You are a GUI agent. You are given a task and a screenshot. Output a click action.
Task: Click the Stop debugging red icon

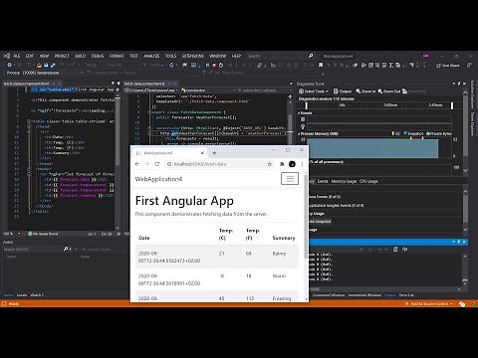(x=214, y=65)
